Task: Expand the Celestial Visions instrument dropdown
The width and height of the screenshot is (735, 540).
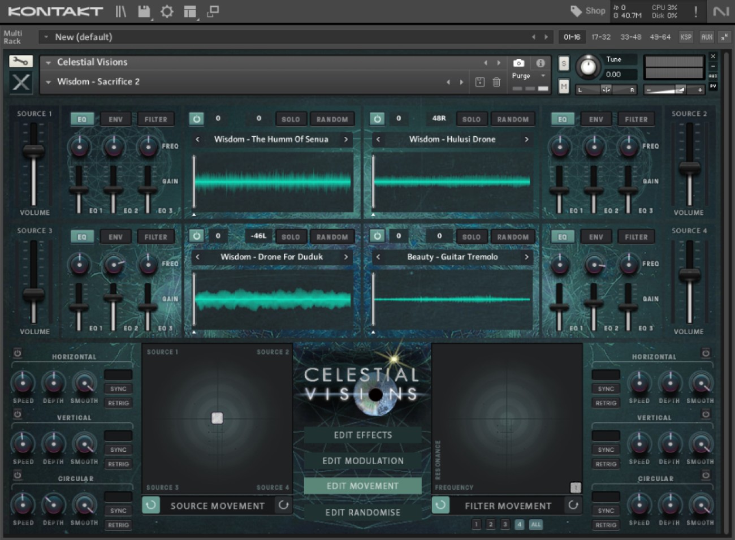Action: (49, 63)
